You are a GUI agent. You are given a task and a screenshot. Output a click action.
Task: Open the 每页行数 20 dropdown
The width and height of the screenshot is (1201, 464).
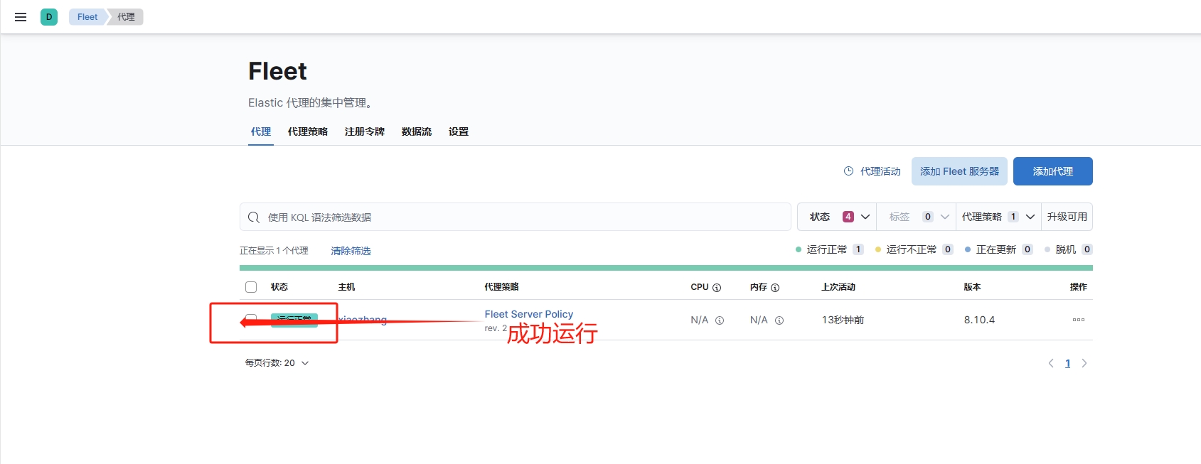[277, 363]
